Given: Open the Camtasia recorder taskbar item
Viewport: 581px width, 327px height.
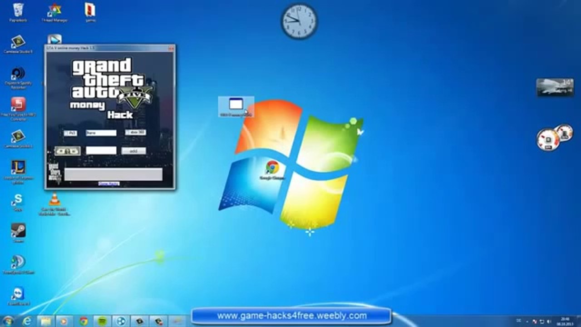Looking at the screenshot, I should click(159, 321).
